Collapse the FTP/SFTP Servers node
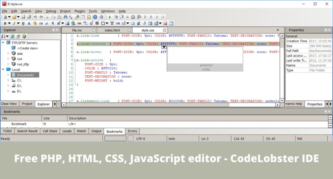The width and height of the screenshot is (333, 179). [3, 43]
